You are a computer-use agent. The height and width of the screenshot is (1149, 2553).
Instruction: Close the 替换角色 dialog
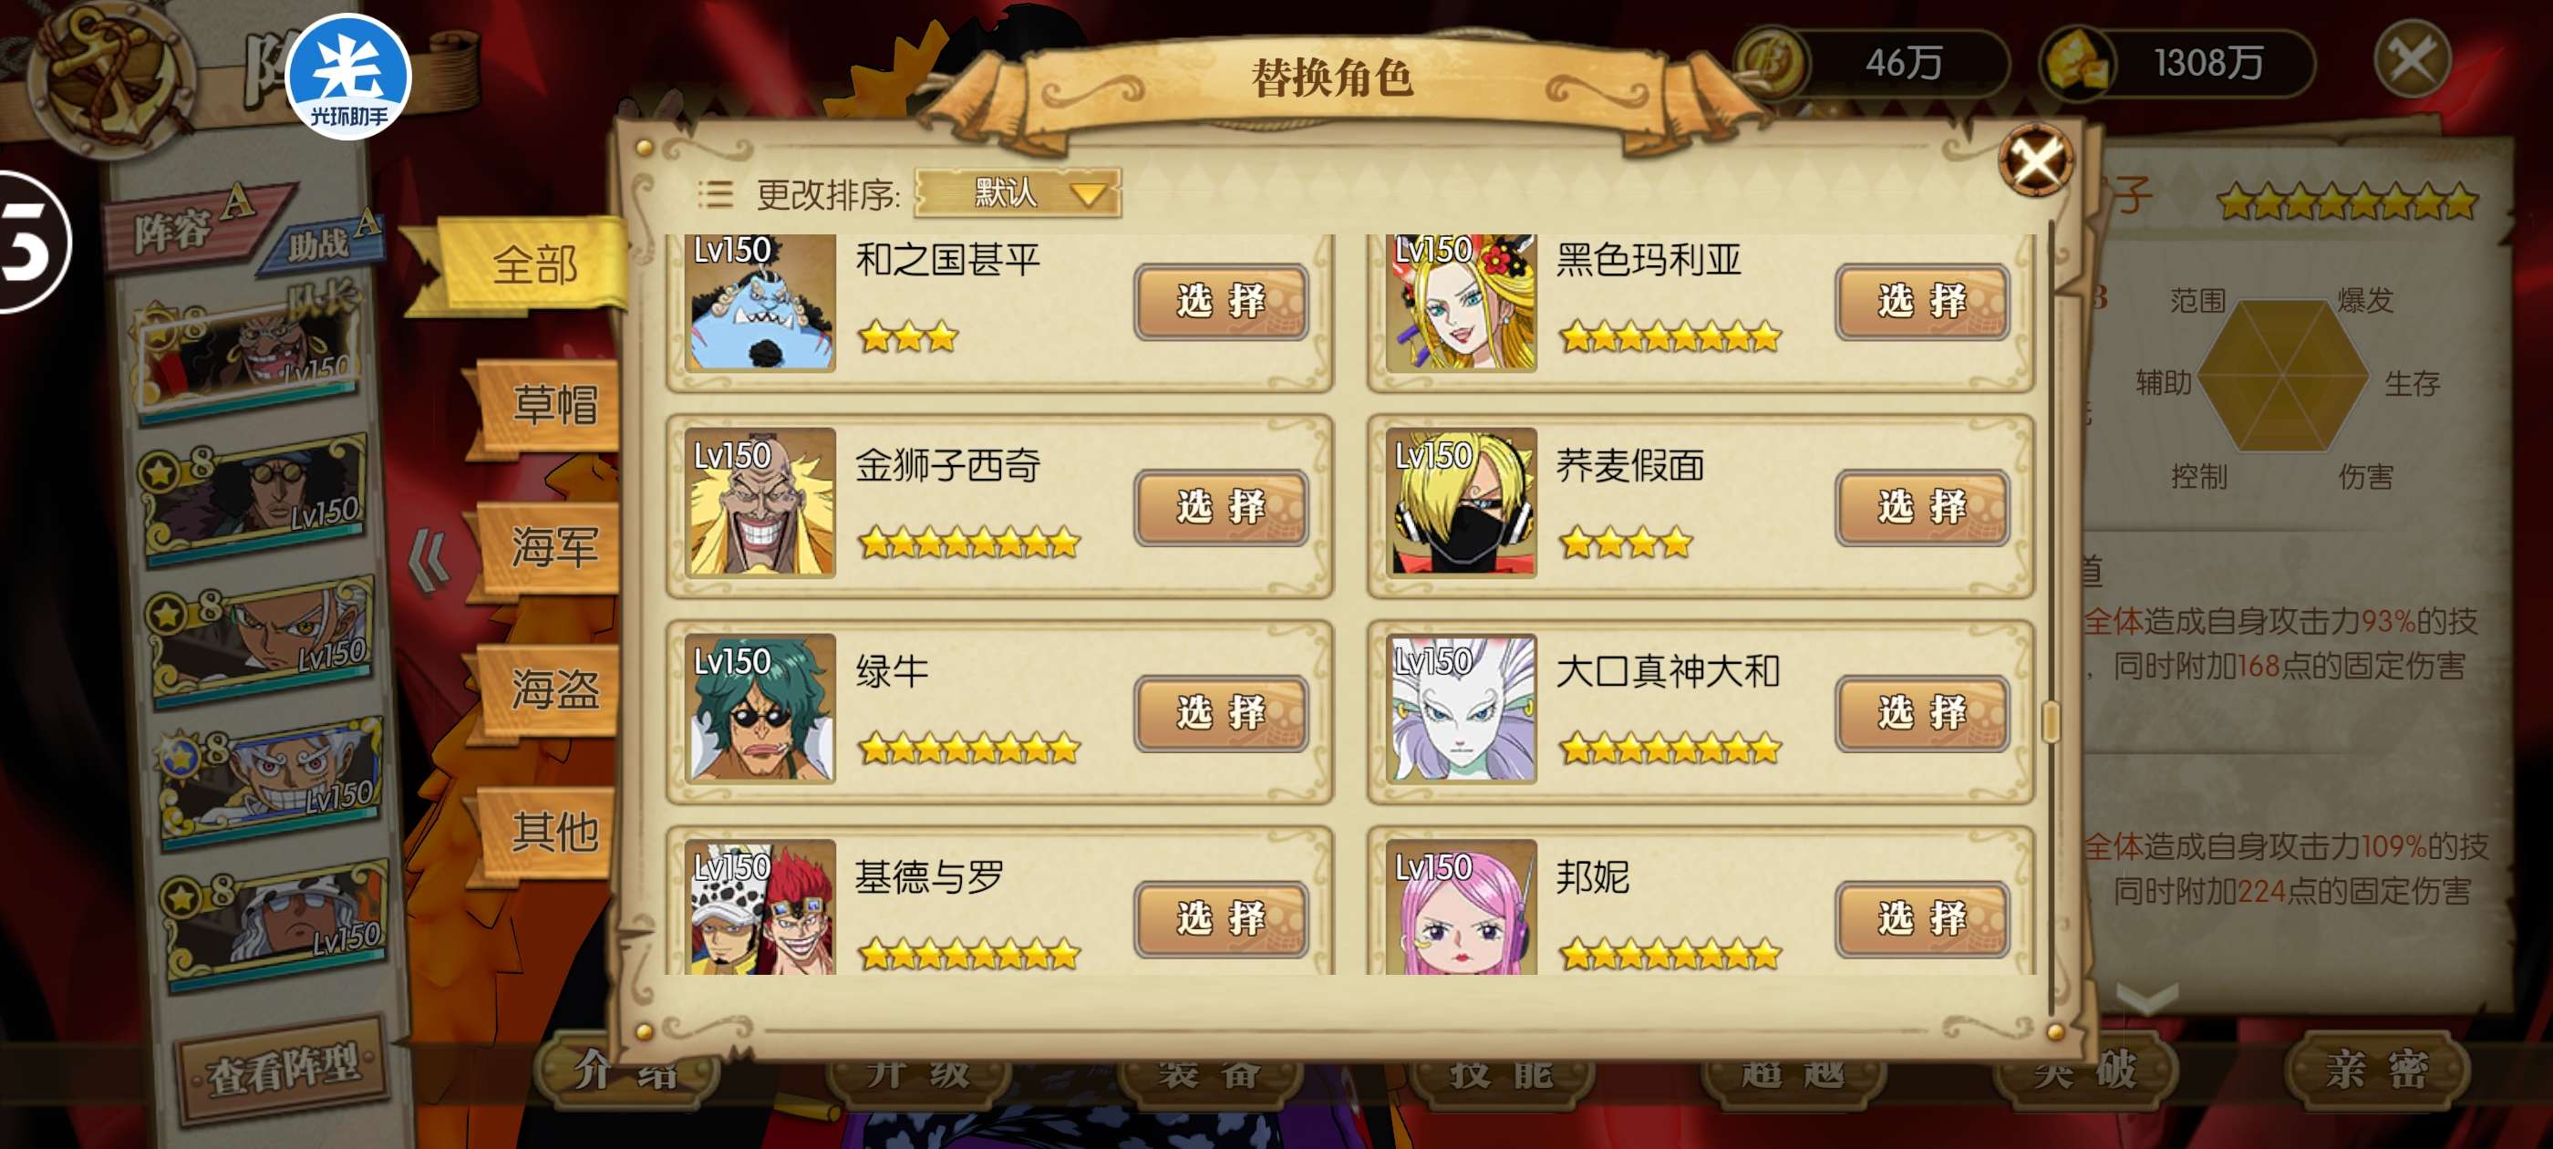click(x=2036, y=160)
